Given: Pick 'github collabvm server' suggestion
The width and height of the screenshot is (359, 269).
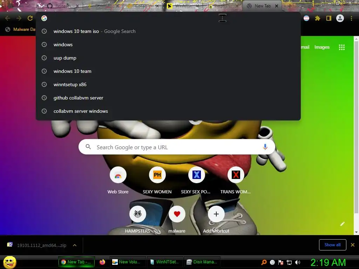Looking at the screenshot, I should pos(168,98).
